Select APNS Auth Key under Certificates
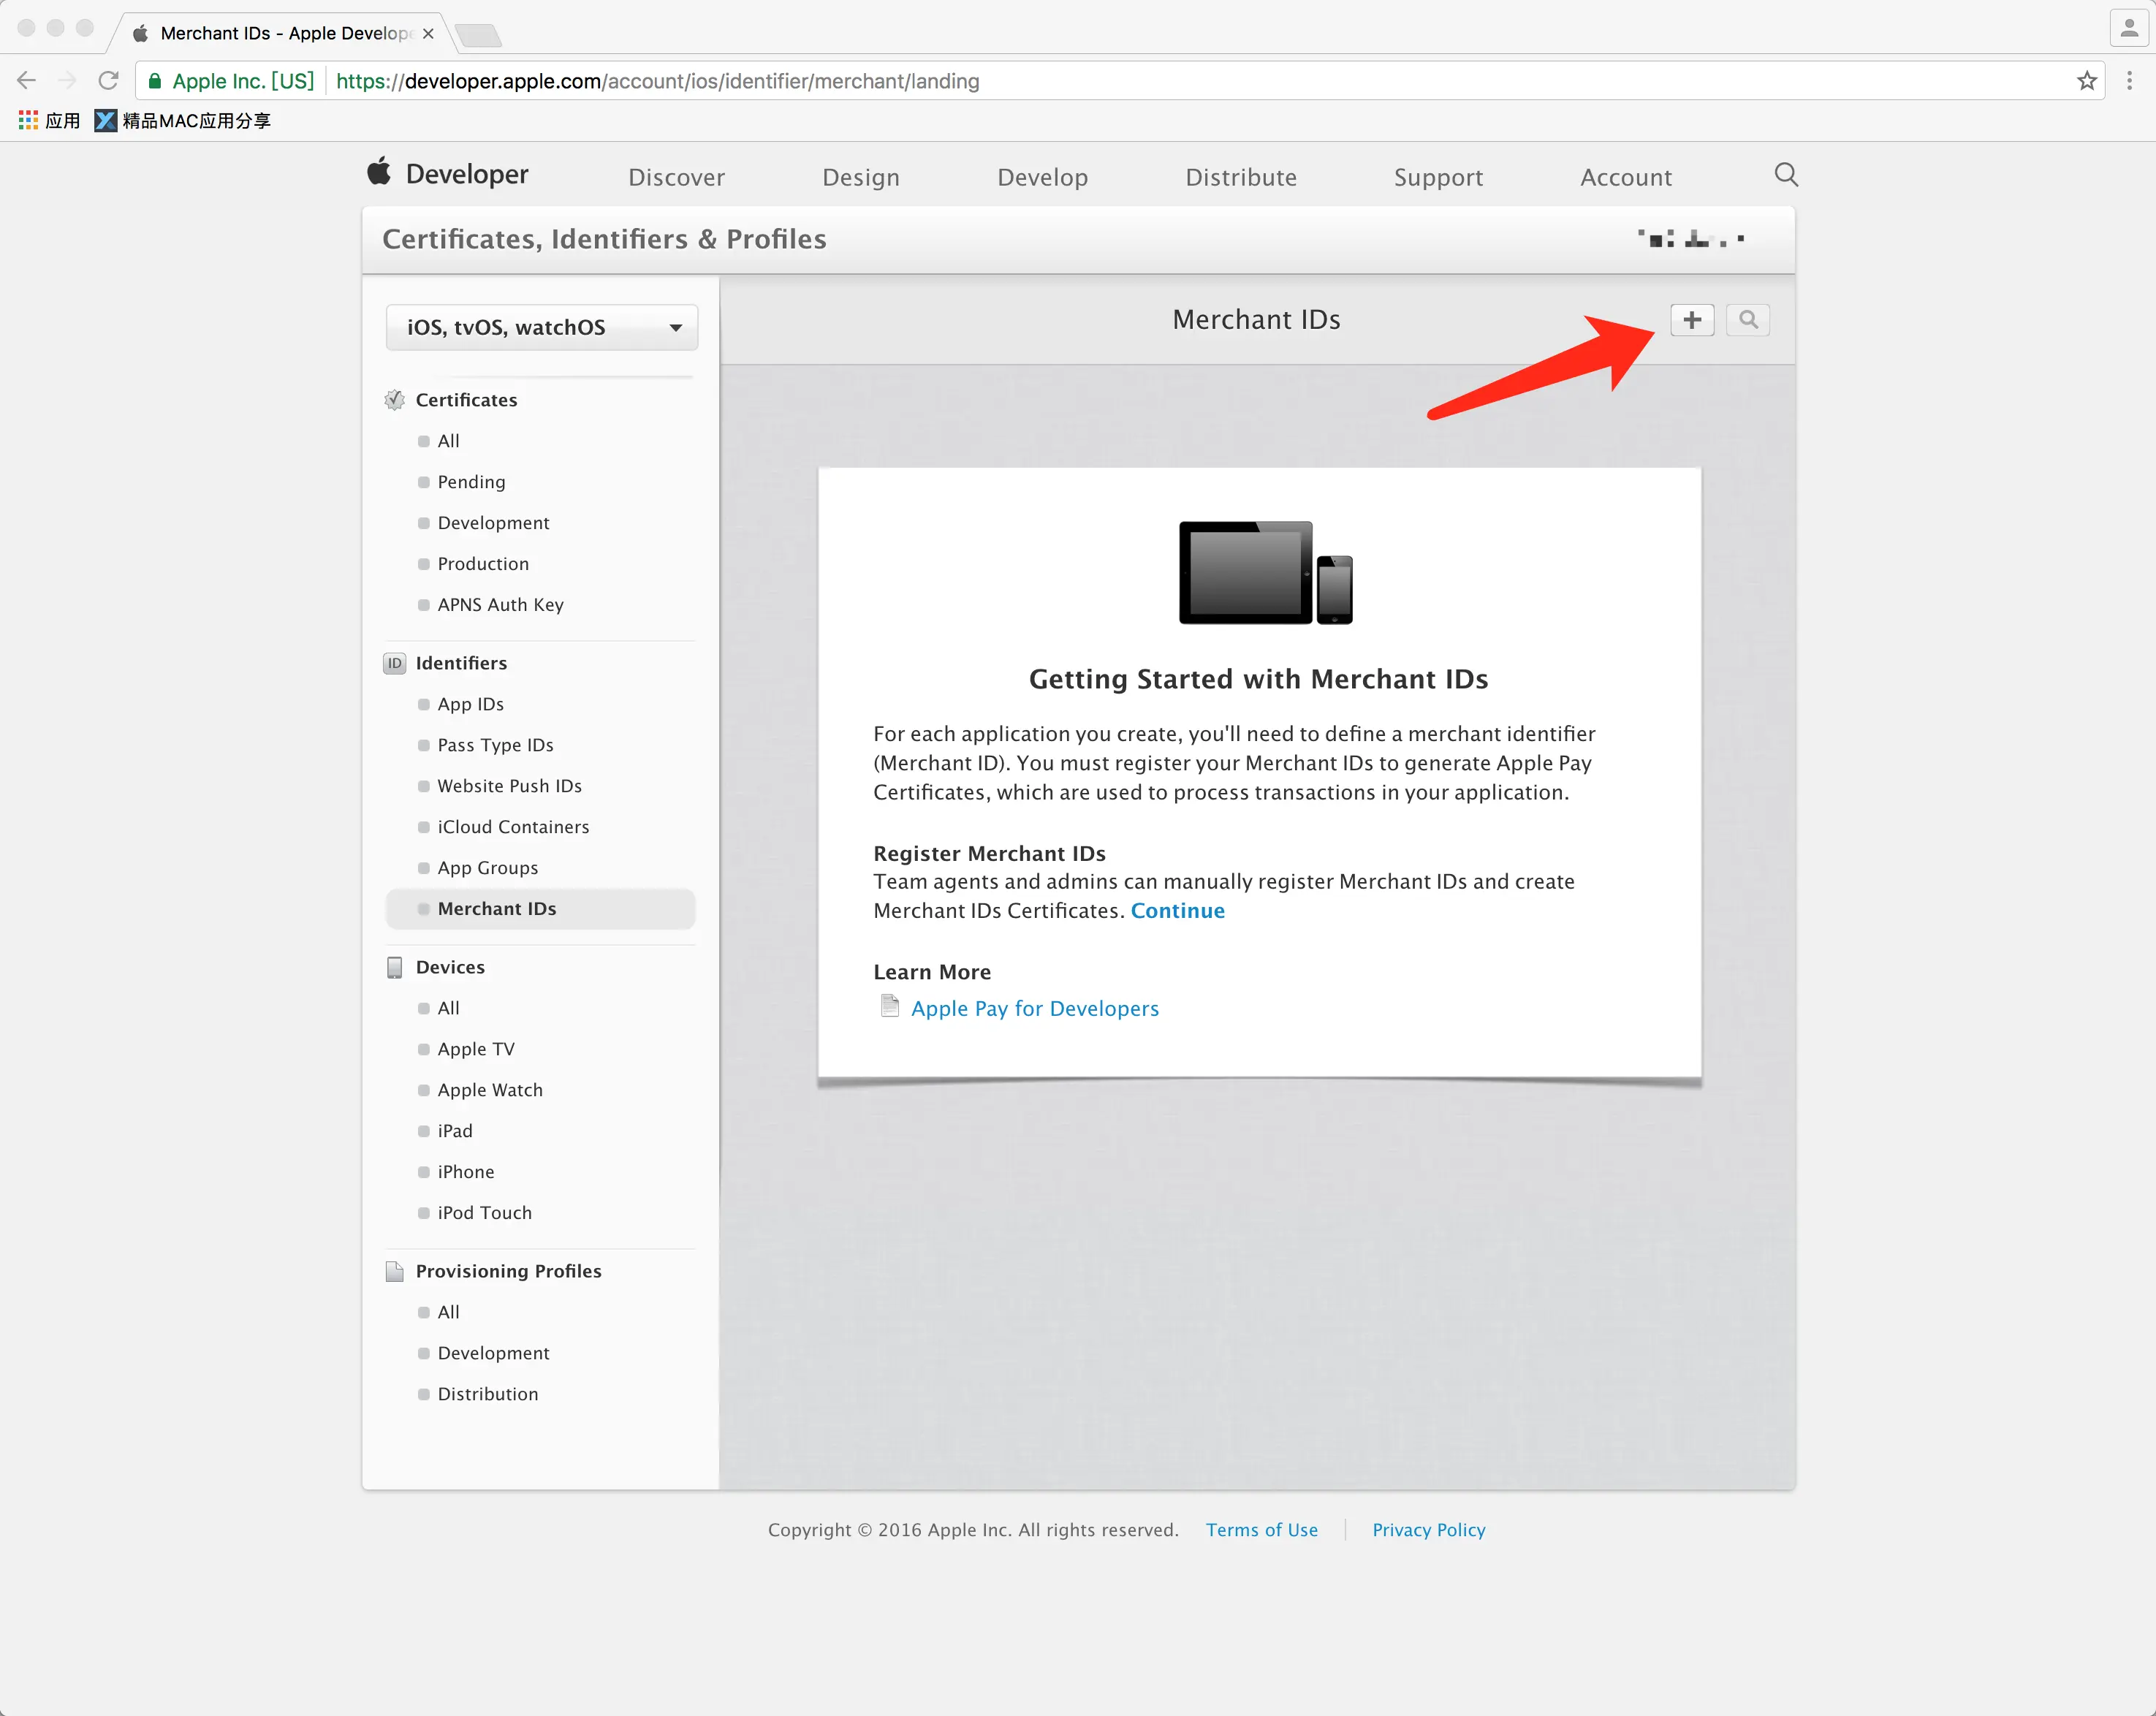This screenshot has height=1716, width=2156. tap(500, 605)
